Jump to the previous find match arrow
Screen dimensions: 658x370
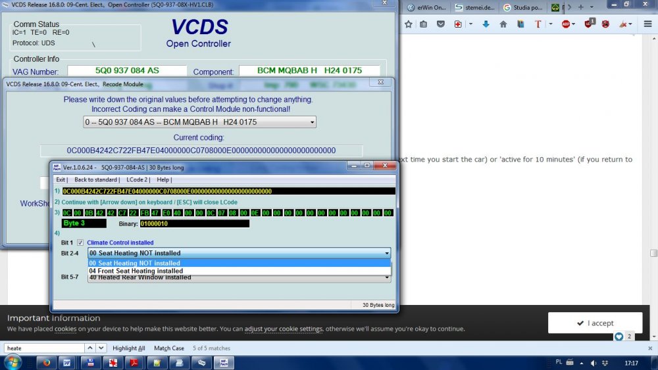[89, 348]
